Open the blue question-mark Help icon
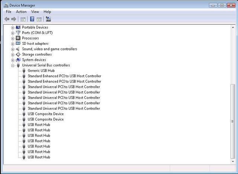238x174 pixels. [32, 19]
